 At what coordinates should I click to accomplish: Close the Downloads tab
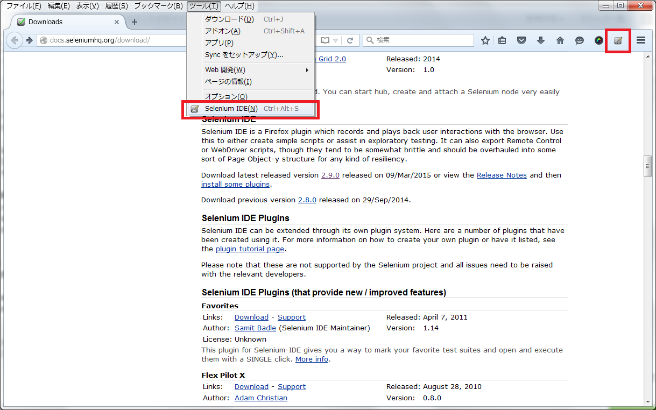[x=117, y=22]
